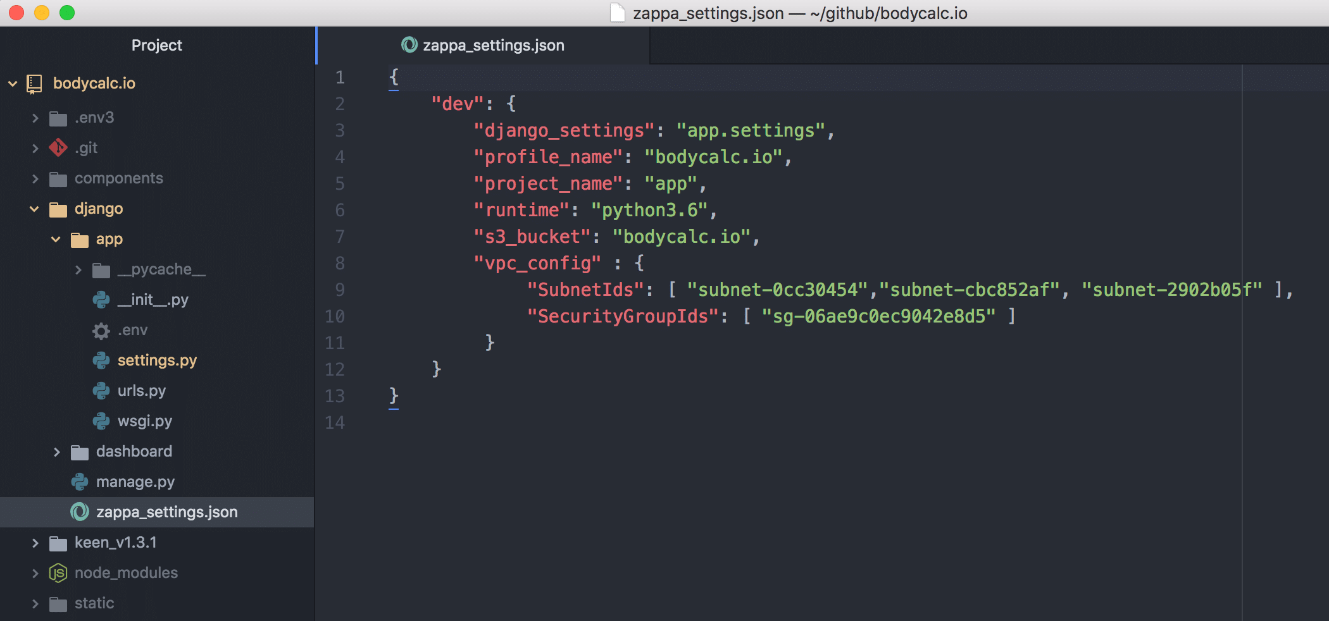Collapse the django folder chevron
Image resolution: width=1329 pixels, height=621 pixels.
[x=34, y=209]
